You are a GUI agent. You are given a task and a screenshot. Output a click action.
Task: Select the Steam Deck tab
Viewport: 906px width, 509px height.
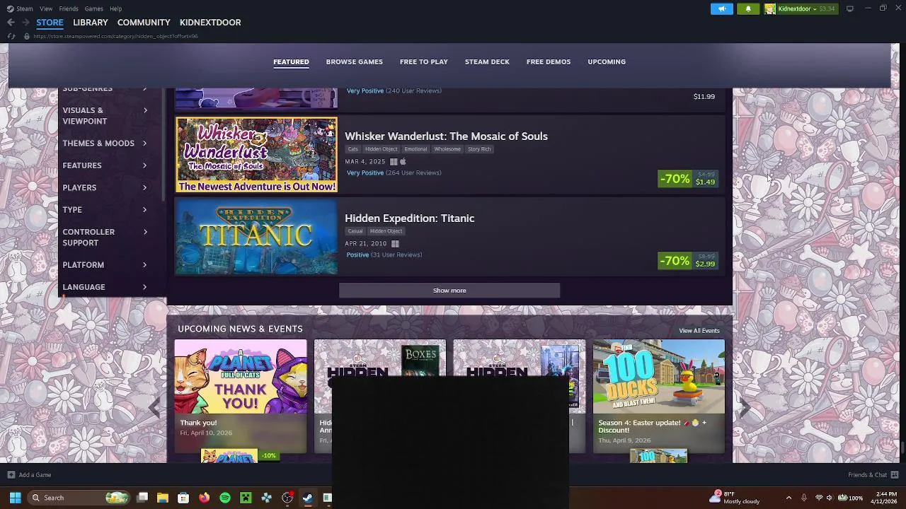coord(487,62)
